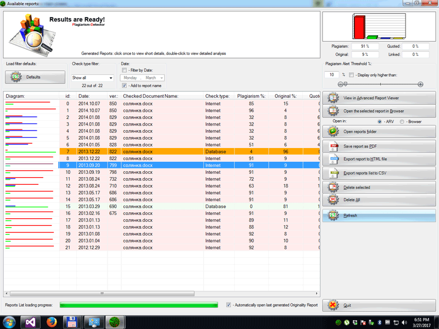Sort by the Date column header

(92, 96)
